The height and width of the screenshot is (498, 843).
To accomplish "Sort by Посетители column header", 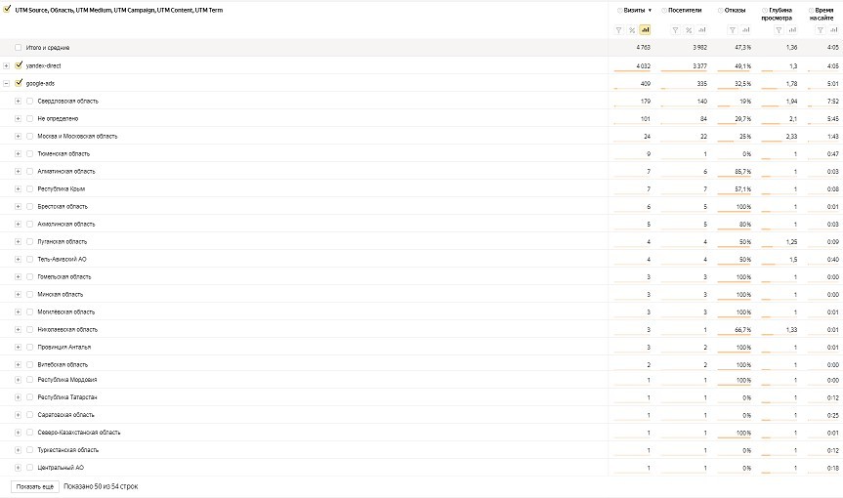I will (687, 11).
